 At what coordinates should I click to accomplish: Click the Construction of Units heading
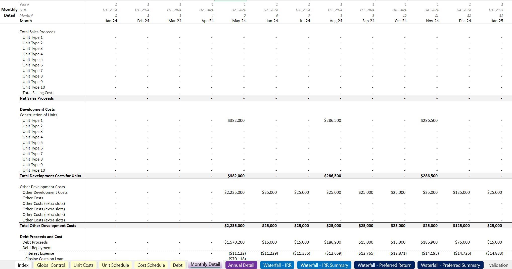pyautogui.click(x=38, y=115)
